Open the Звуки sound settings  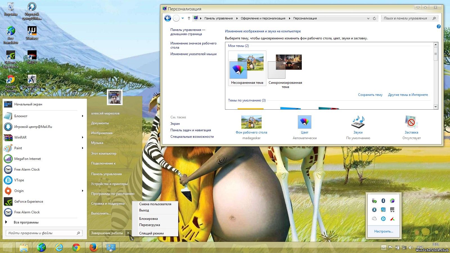point(358,127)
